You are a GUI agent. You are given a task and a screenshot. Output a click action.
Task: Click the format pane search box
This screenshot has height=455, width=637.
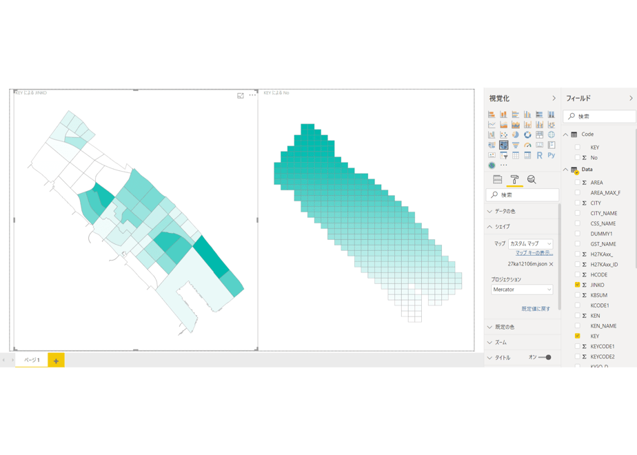[x=523, y=195]
